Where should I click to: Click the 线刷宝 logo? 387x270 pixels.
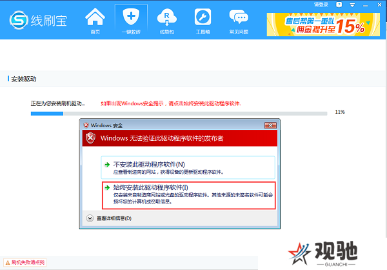point(38,20)
